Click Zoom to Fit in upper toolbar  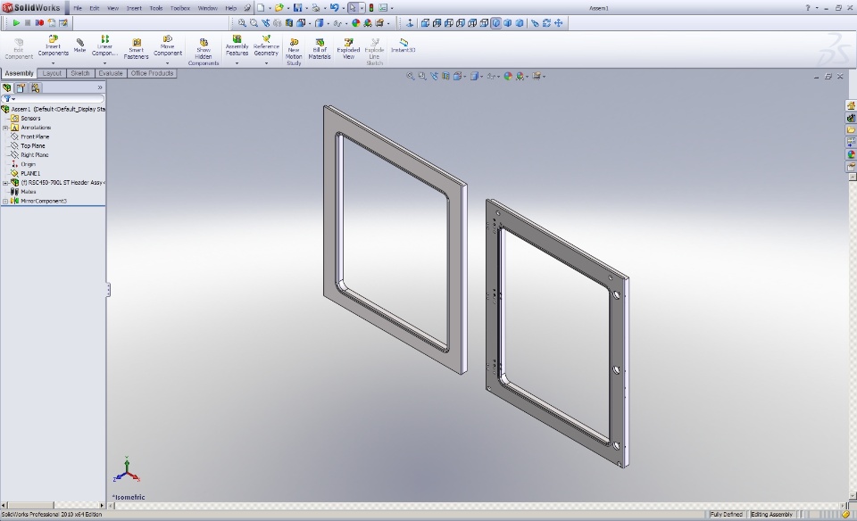coord(242,23)
